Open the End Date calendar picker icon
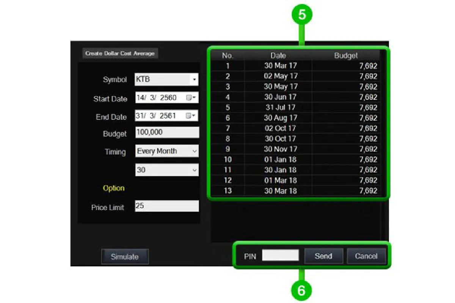455x303 pixels. click(x=191, y=116)
